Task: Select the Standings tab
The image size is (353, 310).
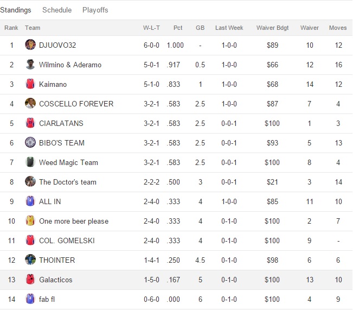Action: [x=16, y=10]
